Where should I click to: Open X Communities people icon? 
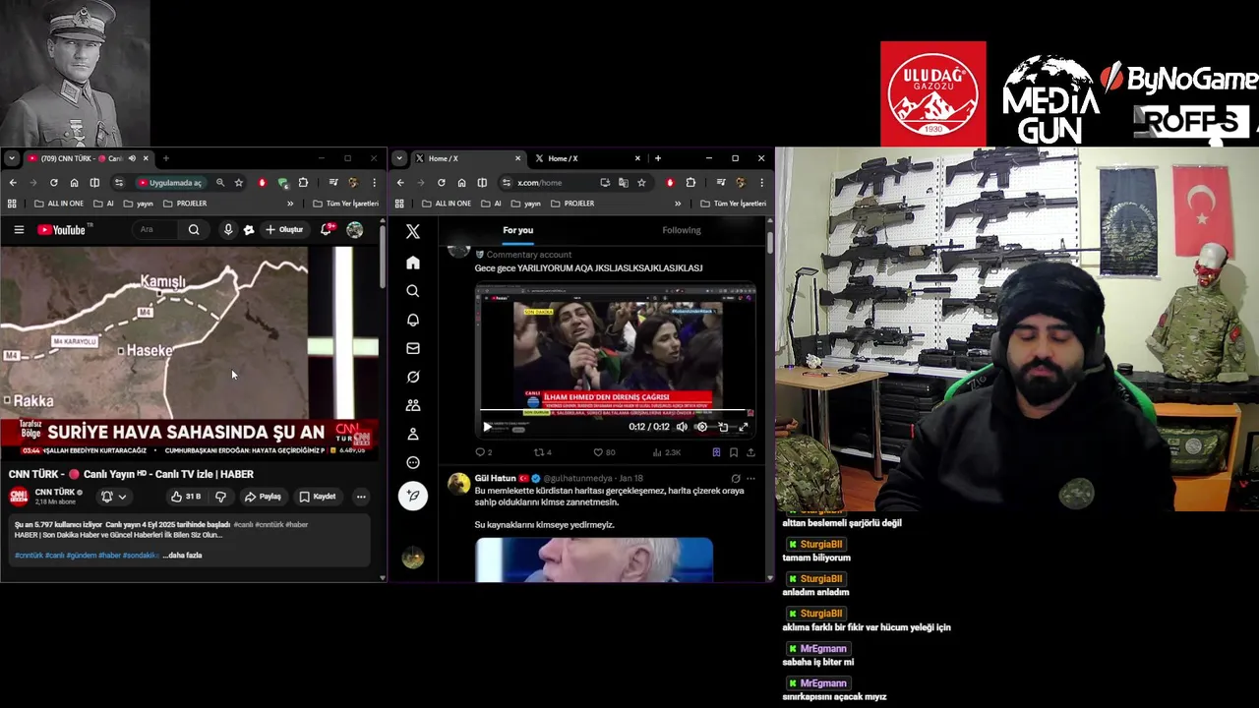(x=413, y=405)
